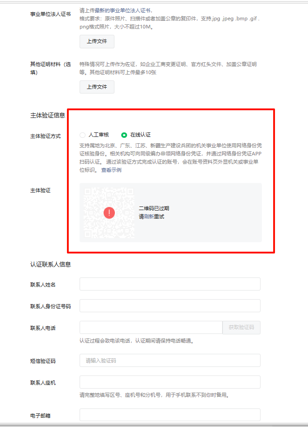Click the red exclamation expired-QR icon

coord(109,213)
